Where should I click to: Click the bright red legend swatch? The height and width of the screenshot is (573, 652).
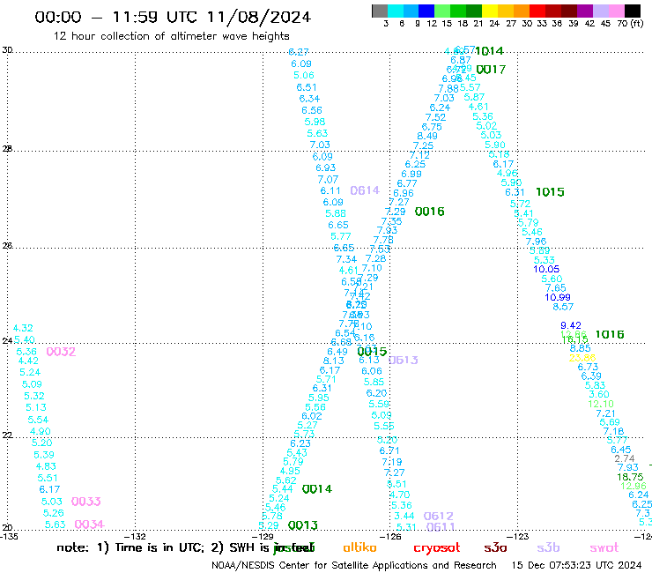pos(537,11)
